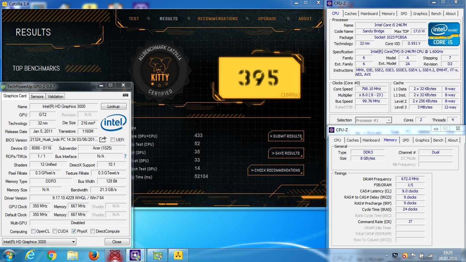Click the GPU name field Intel(R) HD Graphics 3000
The height and width of the screenshot is (262, 466).
[64, 106]
